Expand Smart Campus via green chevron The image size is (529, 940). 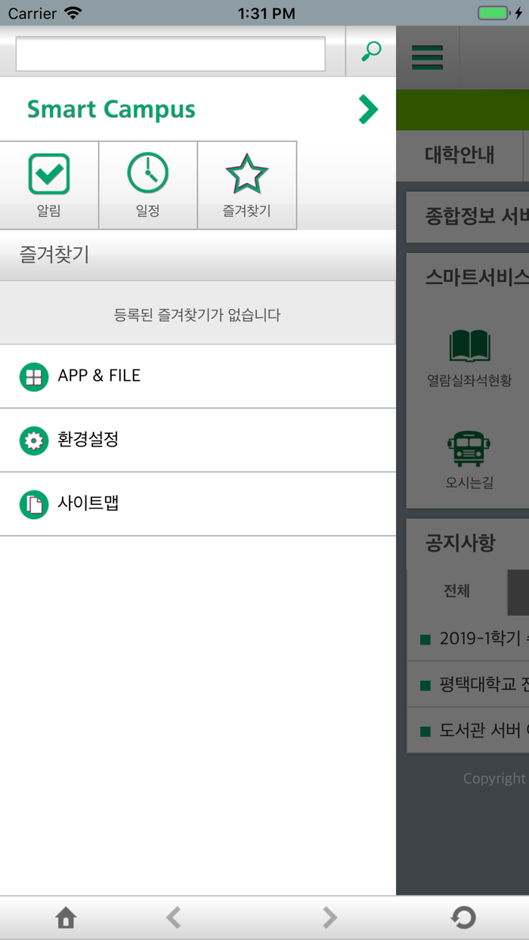click(368, 109)
